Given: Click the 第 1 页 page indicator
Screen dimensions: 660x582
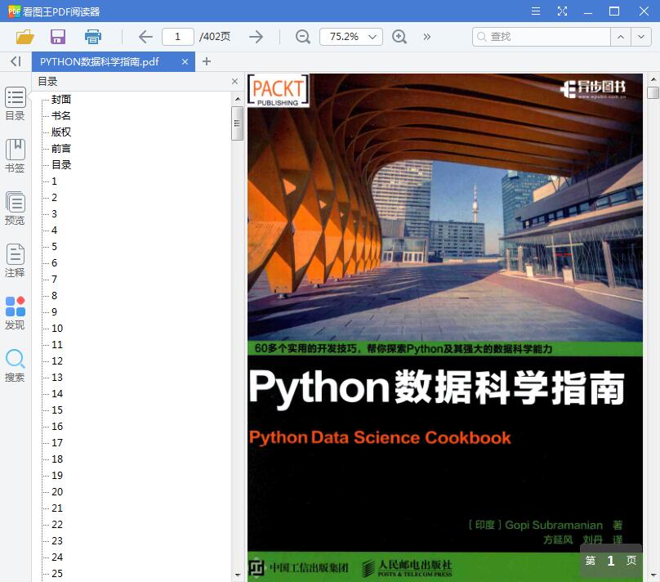Looking at the screenshot, I should 611,561.
